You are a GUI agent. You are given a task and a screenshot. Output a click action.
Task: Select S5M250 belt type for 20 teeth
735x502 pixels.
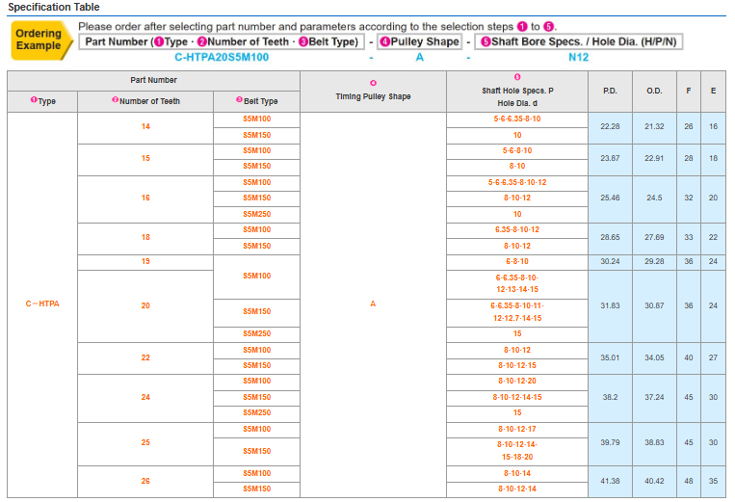point(256,333)
